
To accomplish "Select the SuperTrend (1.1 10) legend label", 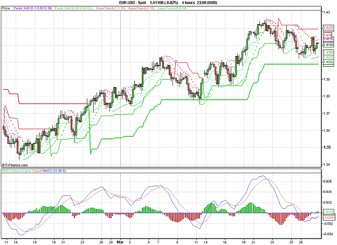I will tap(111, 8).
